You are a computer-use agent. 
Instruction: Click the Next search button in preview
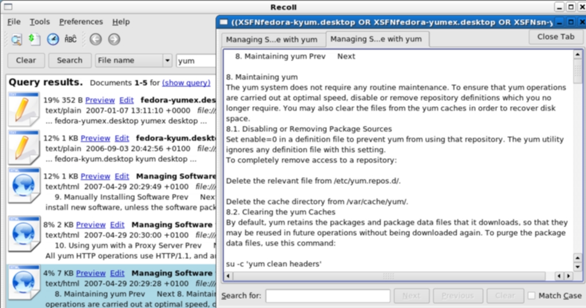[411, 296]
